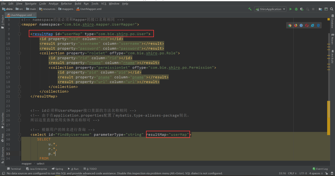The height and width of the screenshot is (176, 335).
Task: Open the Refactor menu
Action: [66, 4]
